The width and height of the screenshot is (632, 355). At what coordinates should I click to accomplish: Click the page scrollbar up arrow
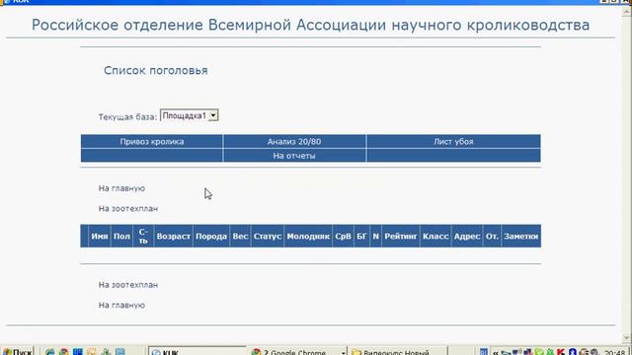pyautogui.click(x=626, y=11)
